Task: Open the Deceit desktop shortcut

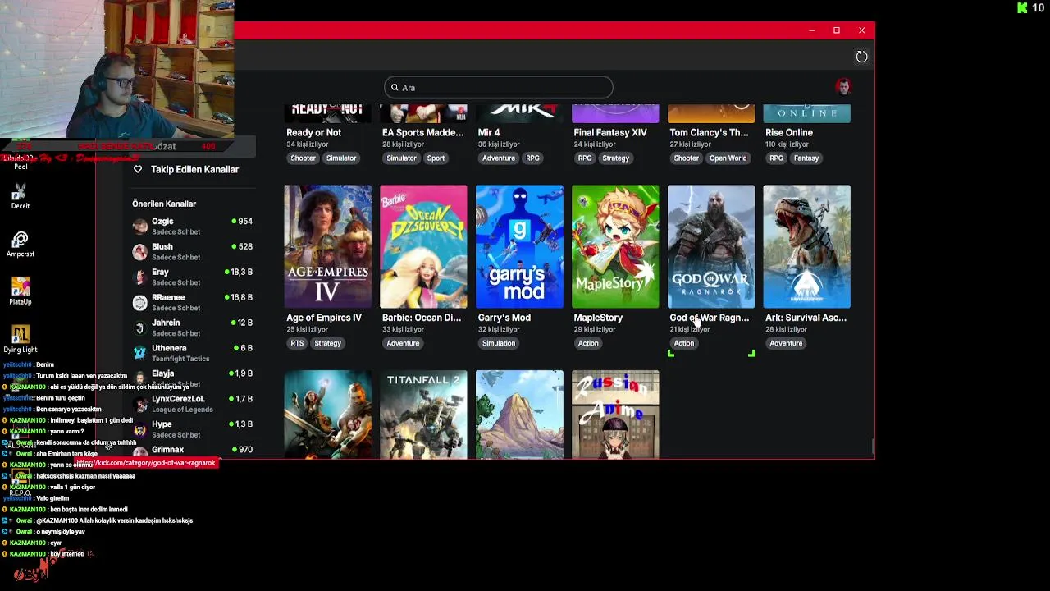Action: pyautogui.click(x=21, y=196)
